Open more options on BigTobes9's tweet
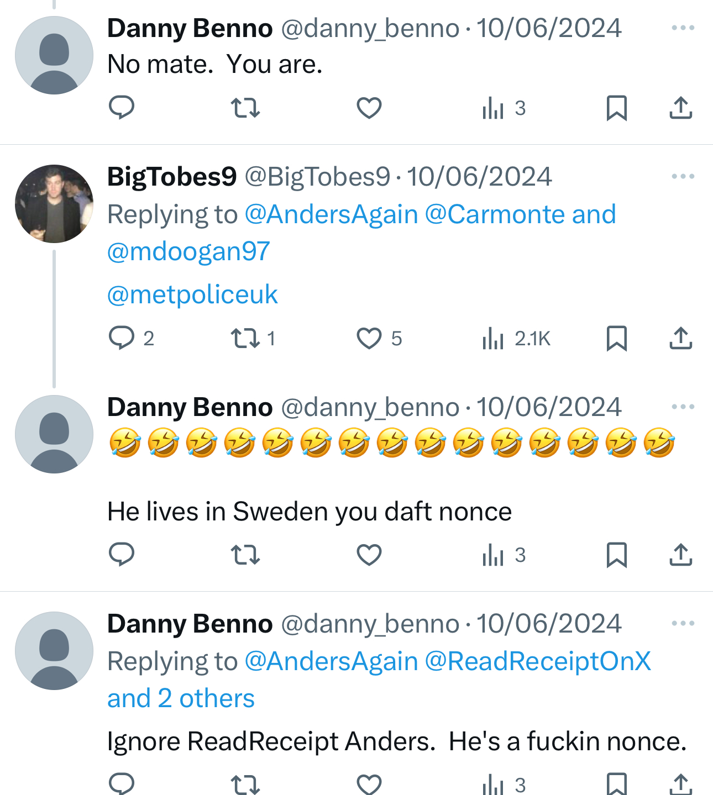 [x=683, y=177]
